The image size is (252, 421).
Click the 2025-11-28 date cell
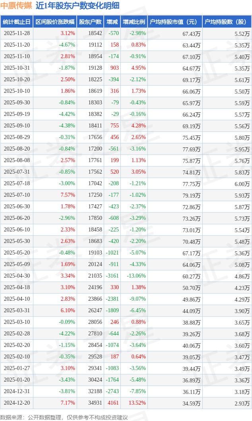click(17, 33)
